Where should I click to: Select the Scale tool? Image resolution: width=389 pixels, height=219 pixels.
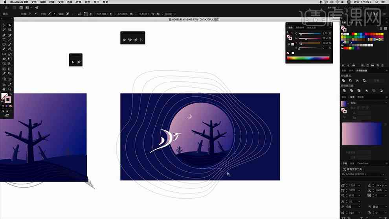(10, 54)
